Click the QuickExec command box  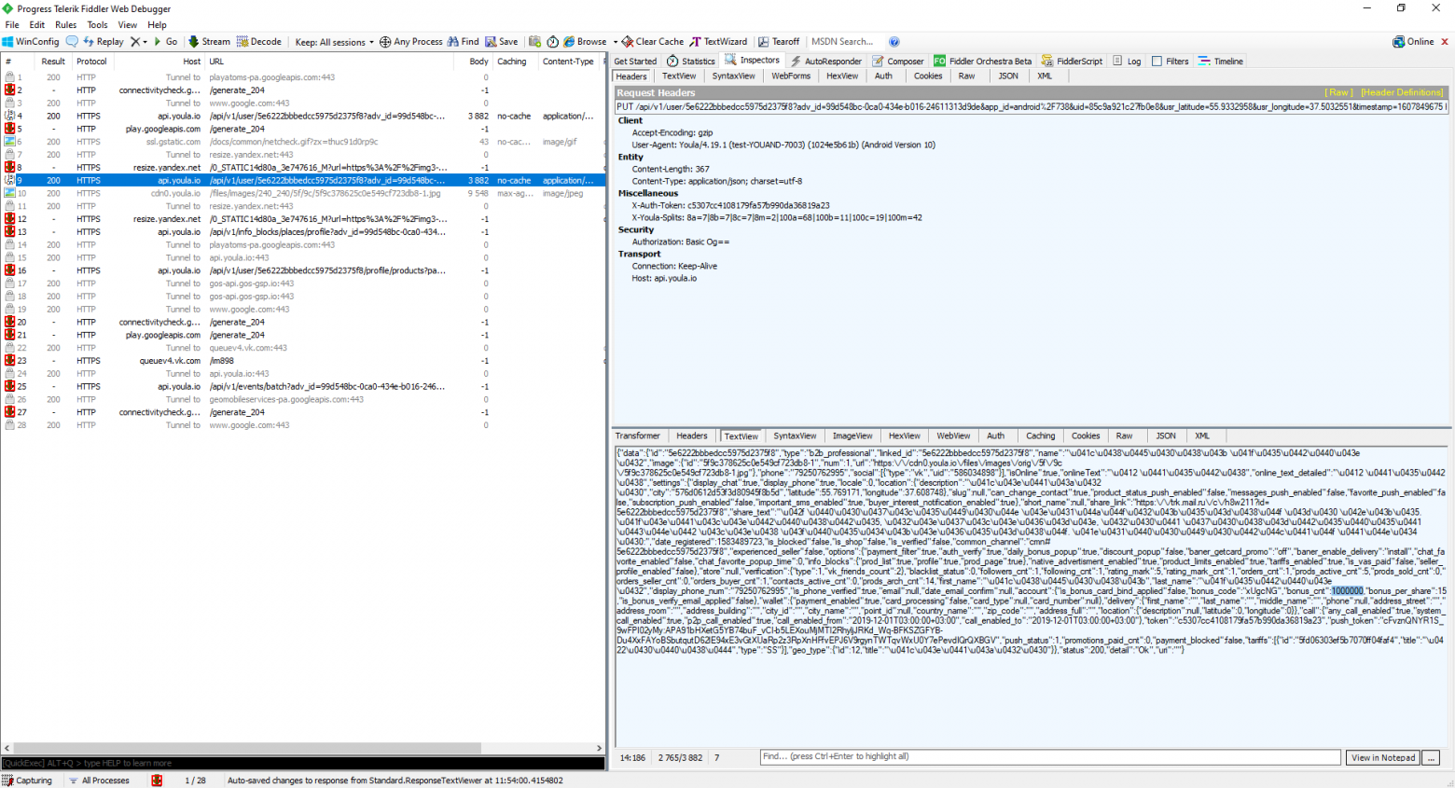pyautogui.click(x=303, y=763)
